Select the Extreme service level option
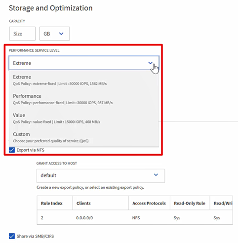Image resolution: width=238 pixels, height=243 pixels. point(84,80)
